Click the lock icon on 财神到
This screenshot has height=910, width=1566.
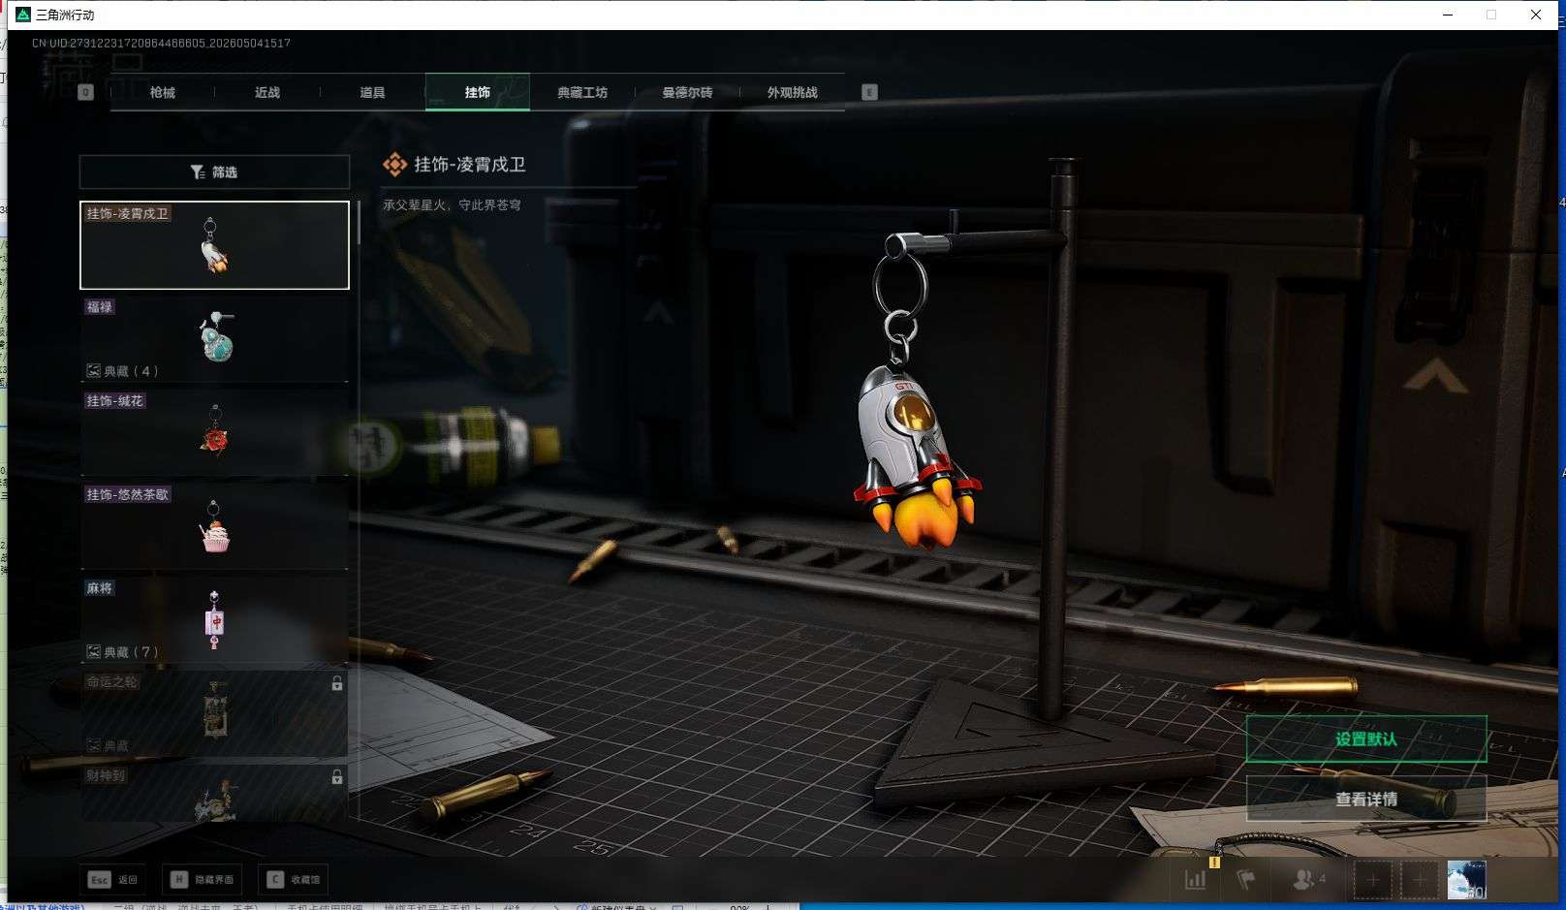(337, 776)
